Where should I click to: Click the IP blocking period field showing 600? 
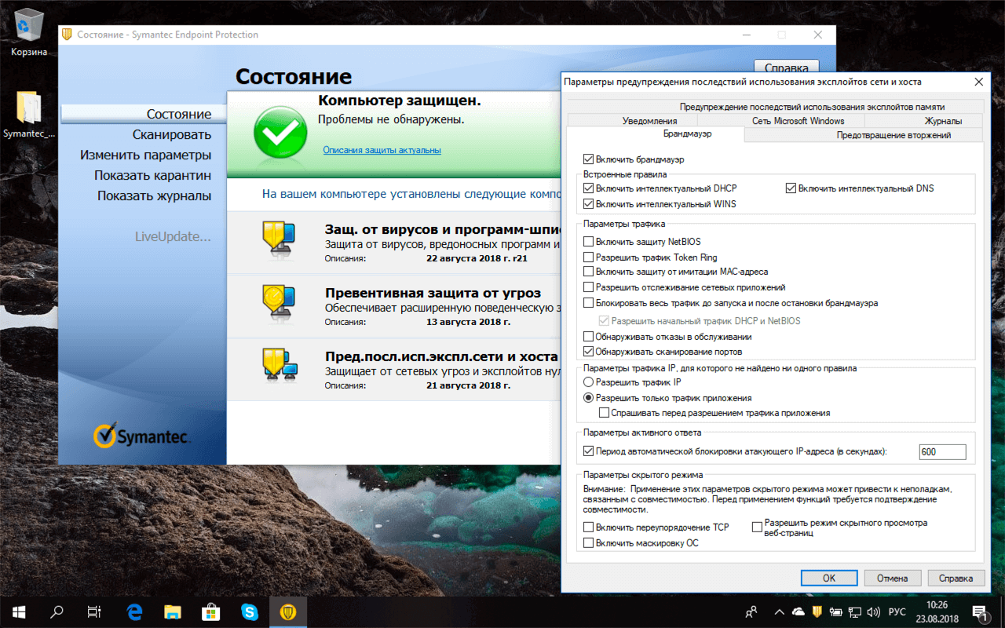point(942,451)
